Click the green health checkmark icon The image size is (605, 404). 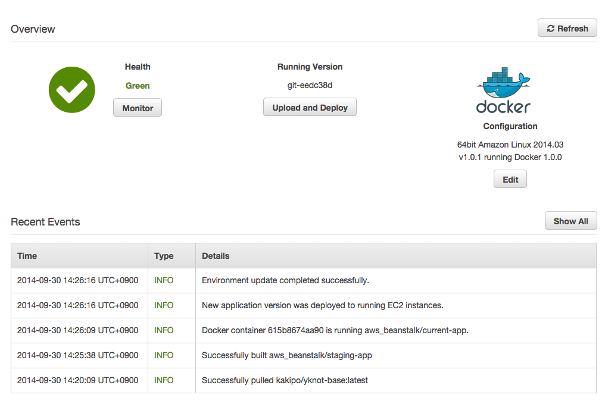[71, 89]
